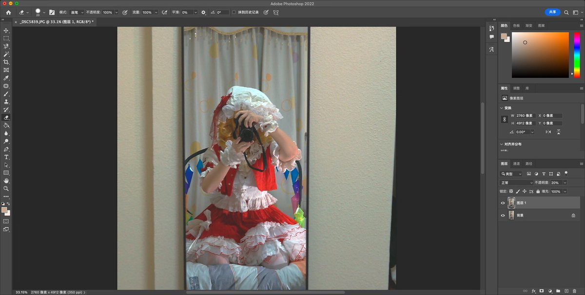585x295 pixels.
Task: Add layer style with fx icon
Action: (x=534, y=291)
